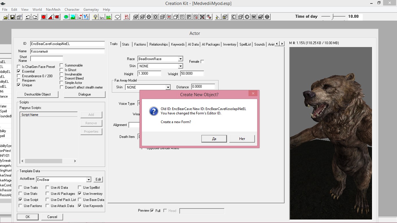
Task: Switch to the Inventory tab
Action: tap(229, 44)
